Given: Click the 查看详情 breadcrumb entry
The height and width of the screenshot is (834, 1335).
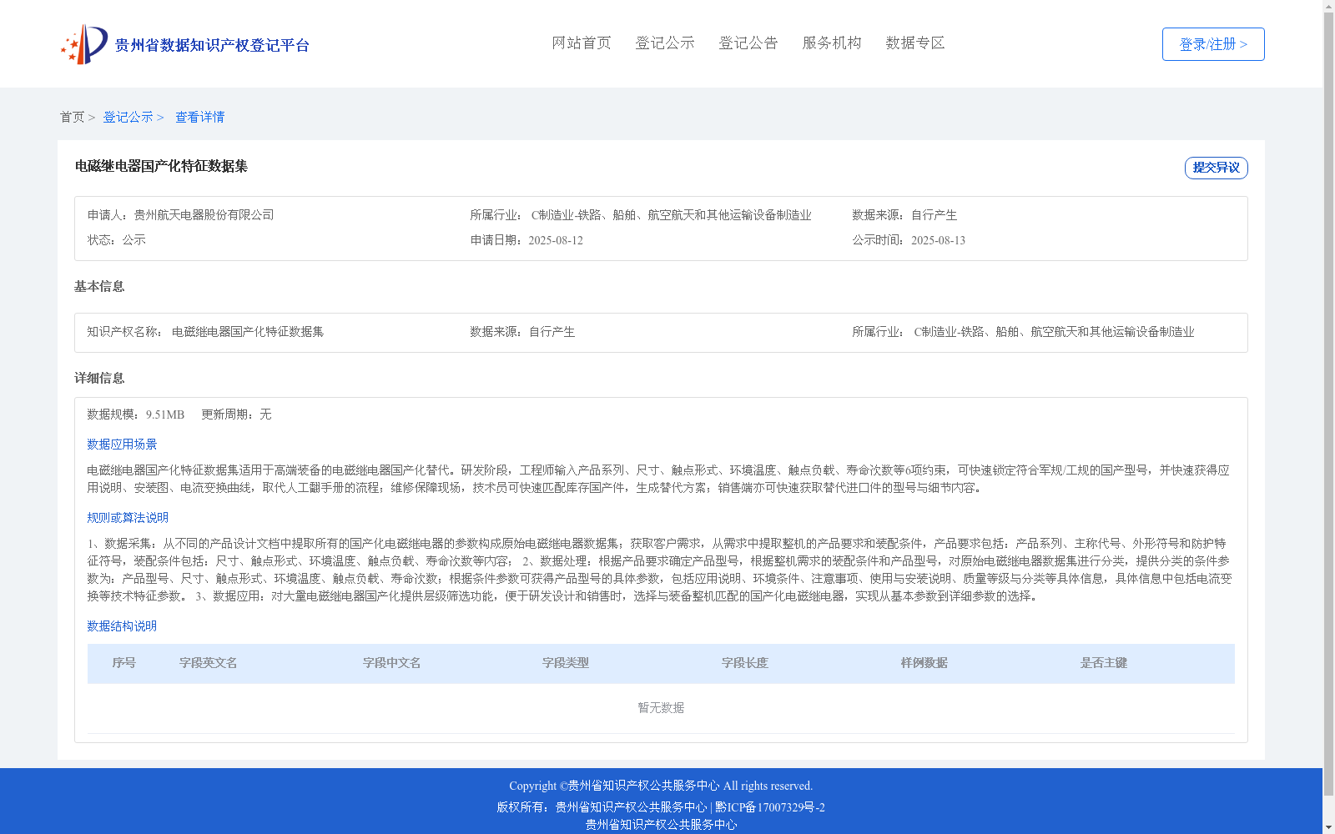Looking at the screenshot, I should pyautogui.click(x=199, y=117).
